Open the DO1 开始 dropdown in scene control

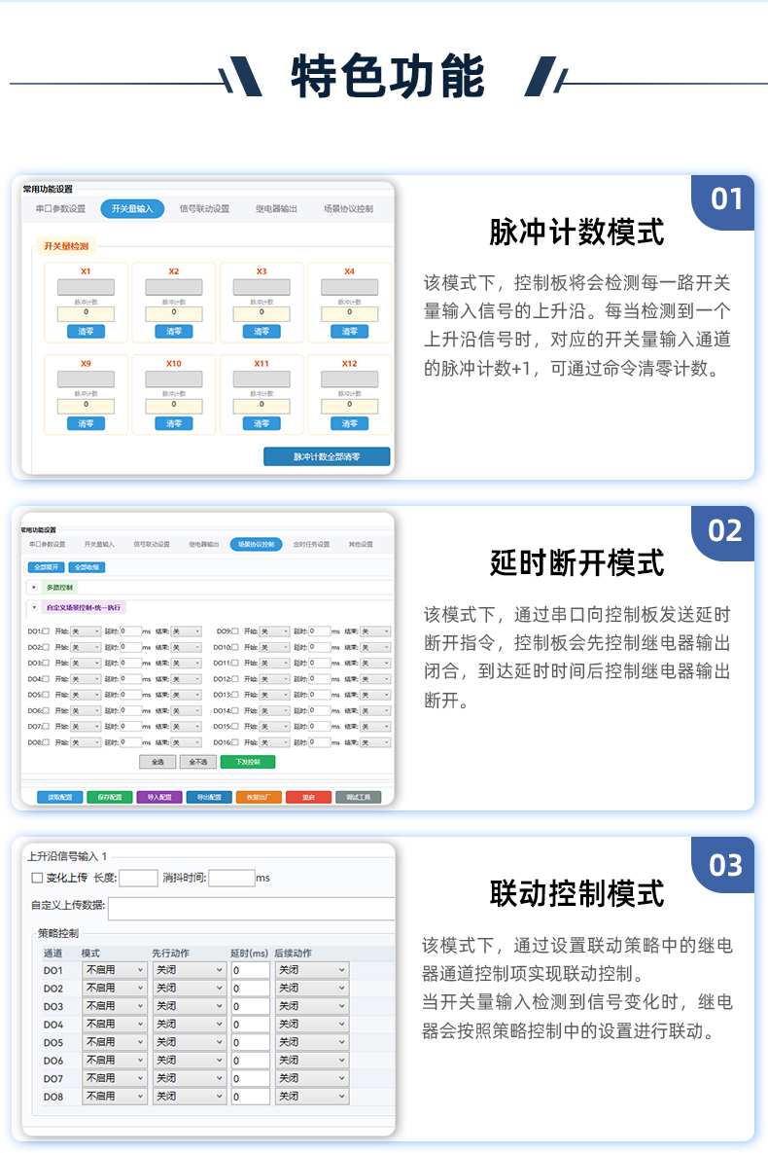click(x=86, y=631)
